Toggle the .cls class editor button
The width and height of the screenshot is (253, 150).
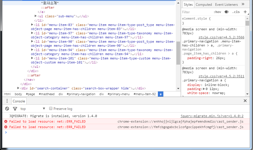click(236, 12)
